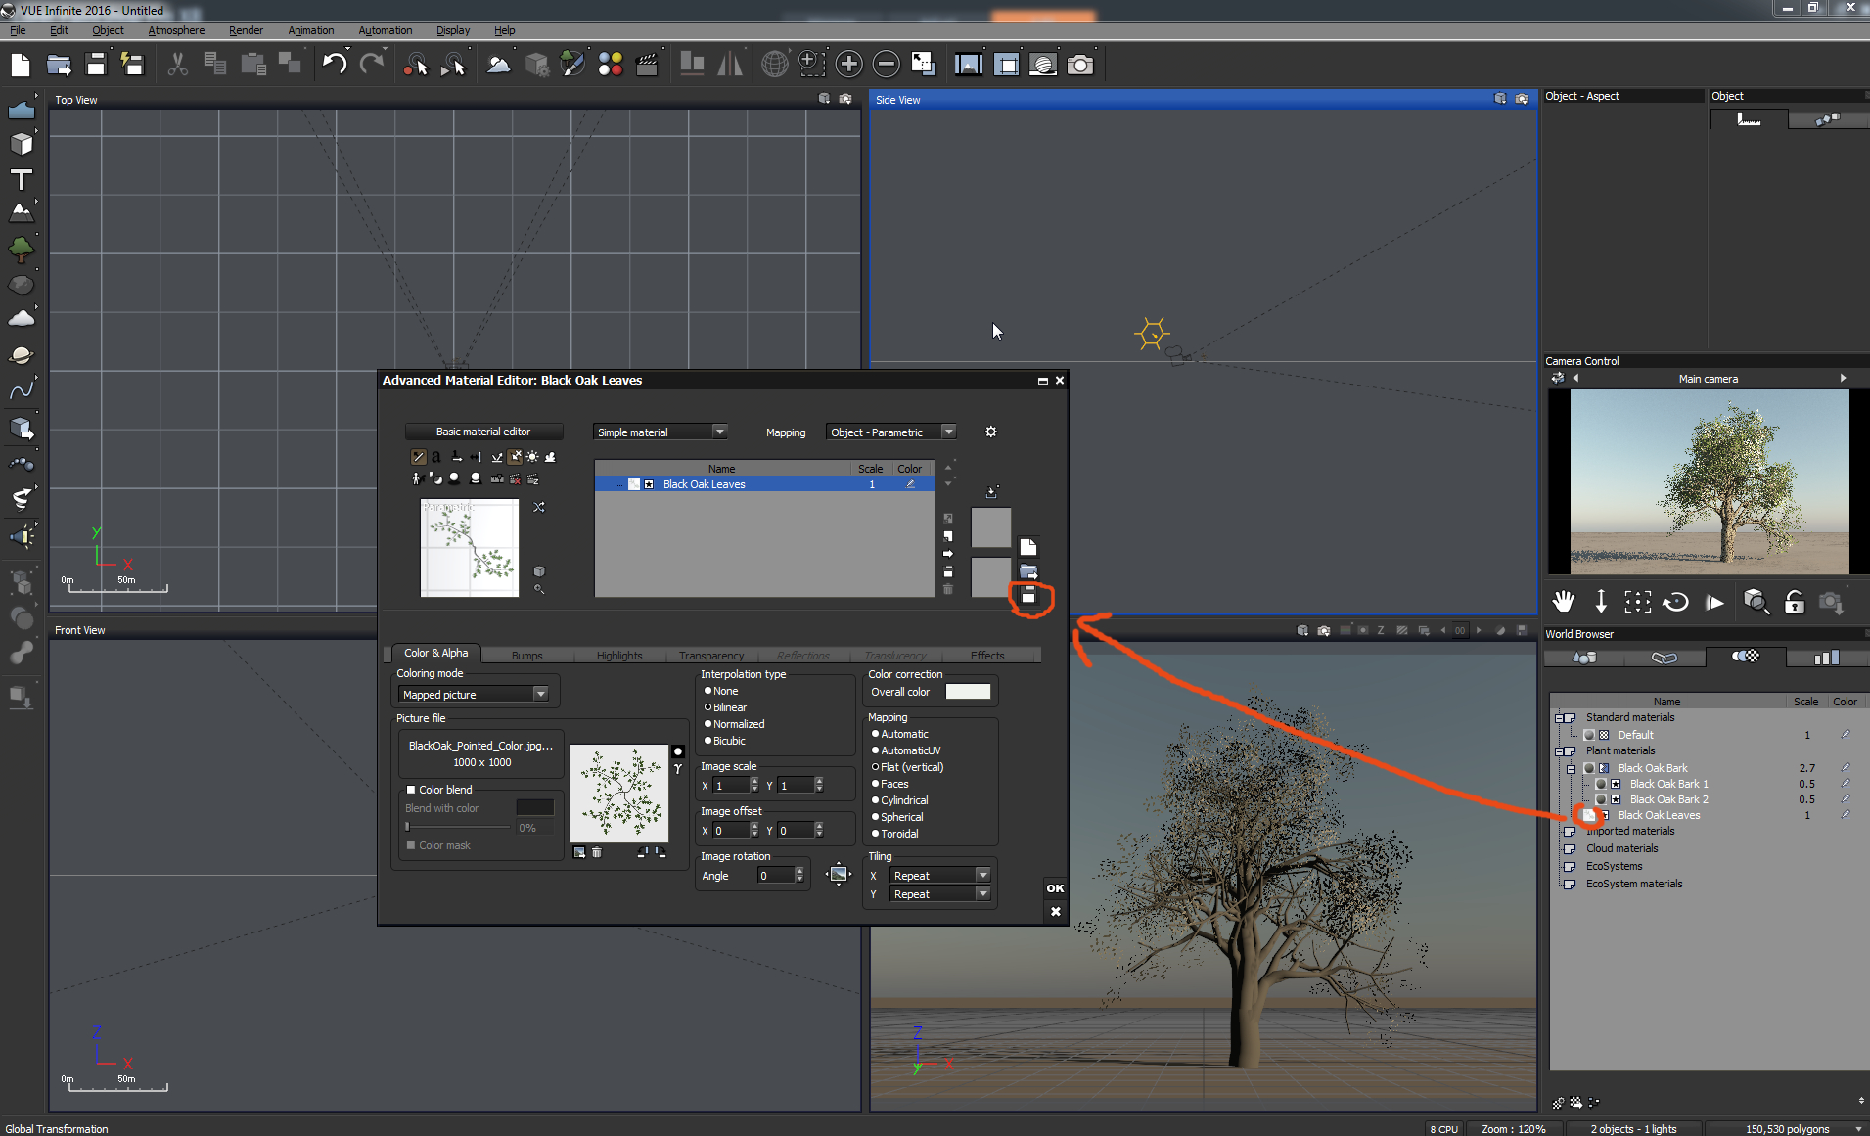Switch to the Bumps tab
This screenshot has height=1136, width=1870.
click(526, 656)
